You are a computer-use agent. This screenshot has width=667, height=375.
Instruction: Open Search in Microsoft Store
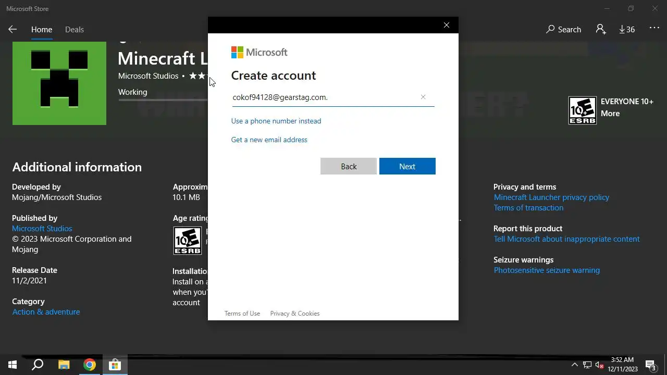[563, 30]
